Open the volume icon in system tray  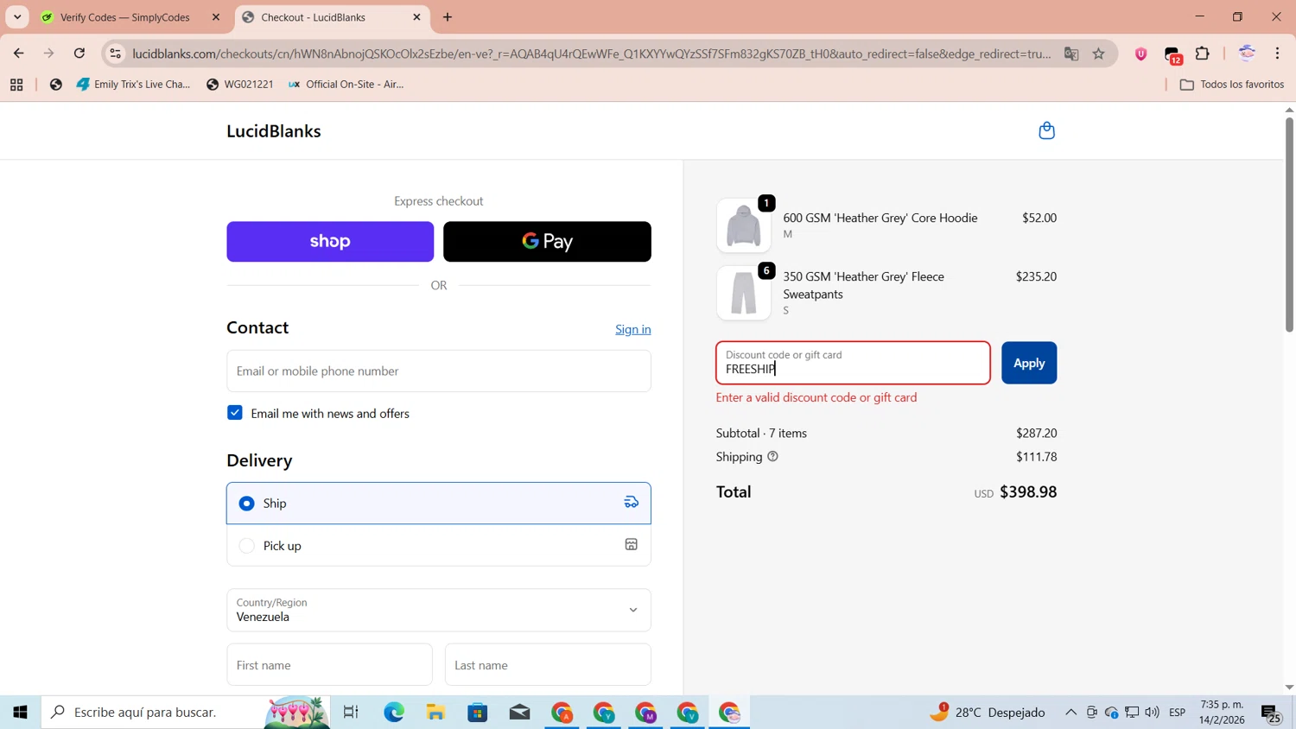click(x=1152, y=712)
